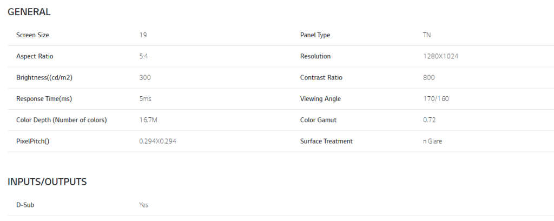This screenshot has height=221, width=554.
Task: Select the Brightness label text
Action: click(x=44, y=77)
